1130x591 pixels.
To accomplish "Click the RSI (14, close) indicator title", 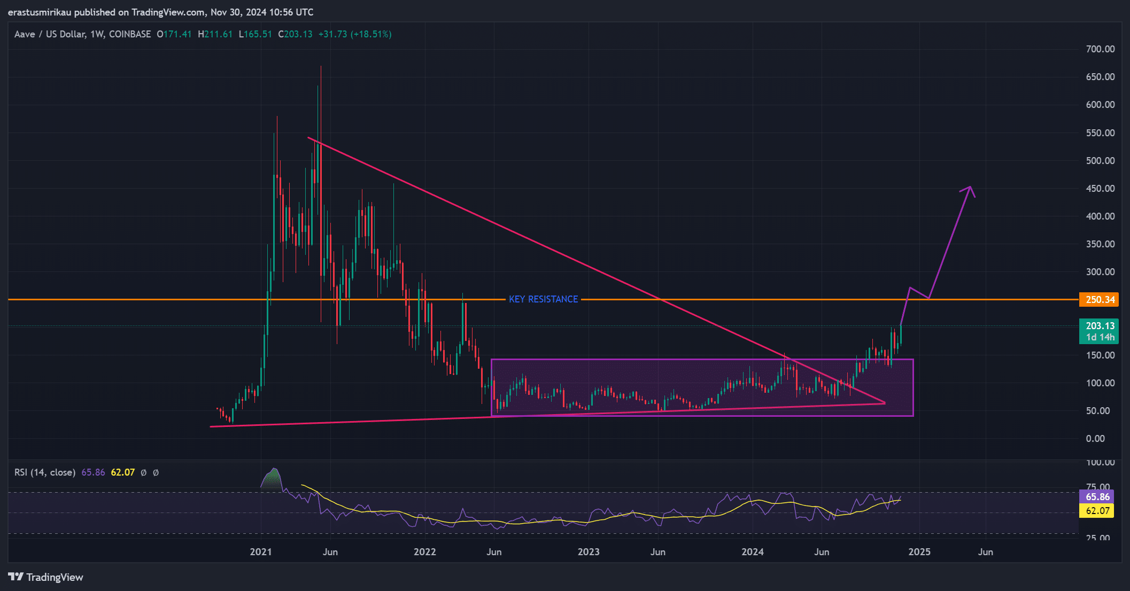I will (44, 472).
